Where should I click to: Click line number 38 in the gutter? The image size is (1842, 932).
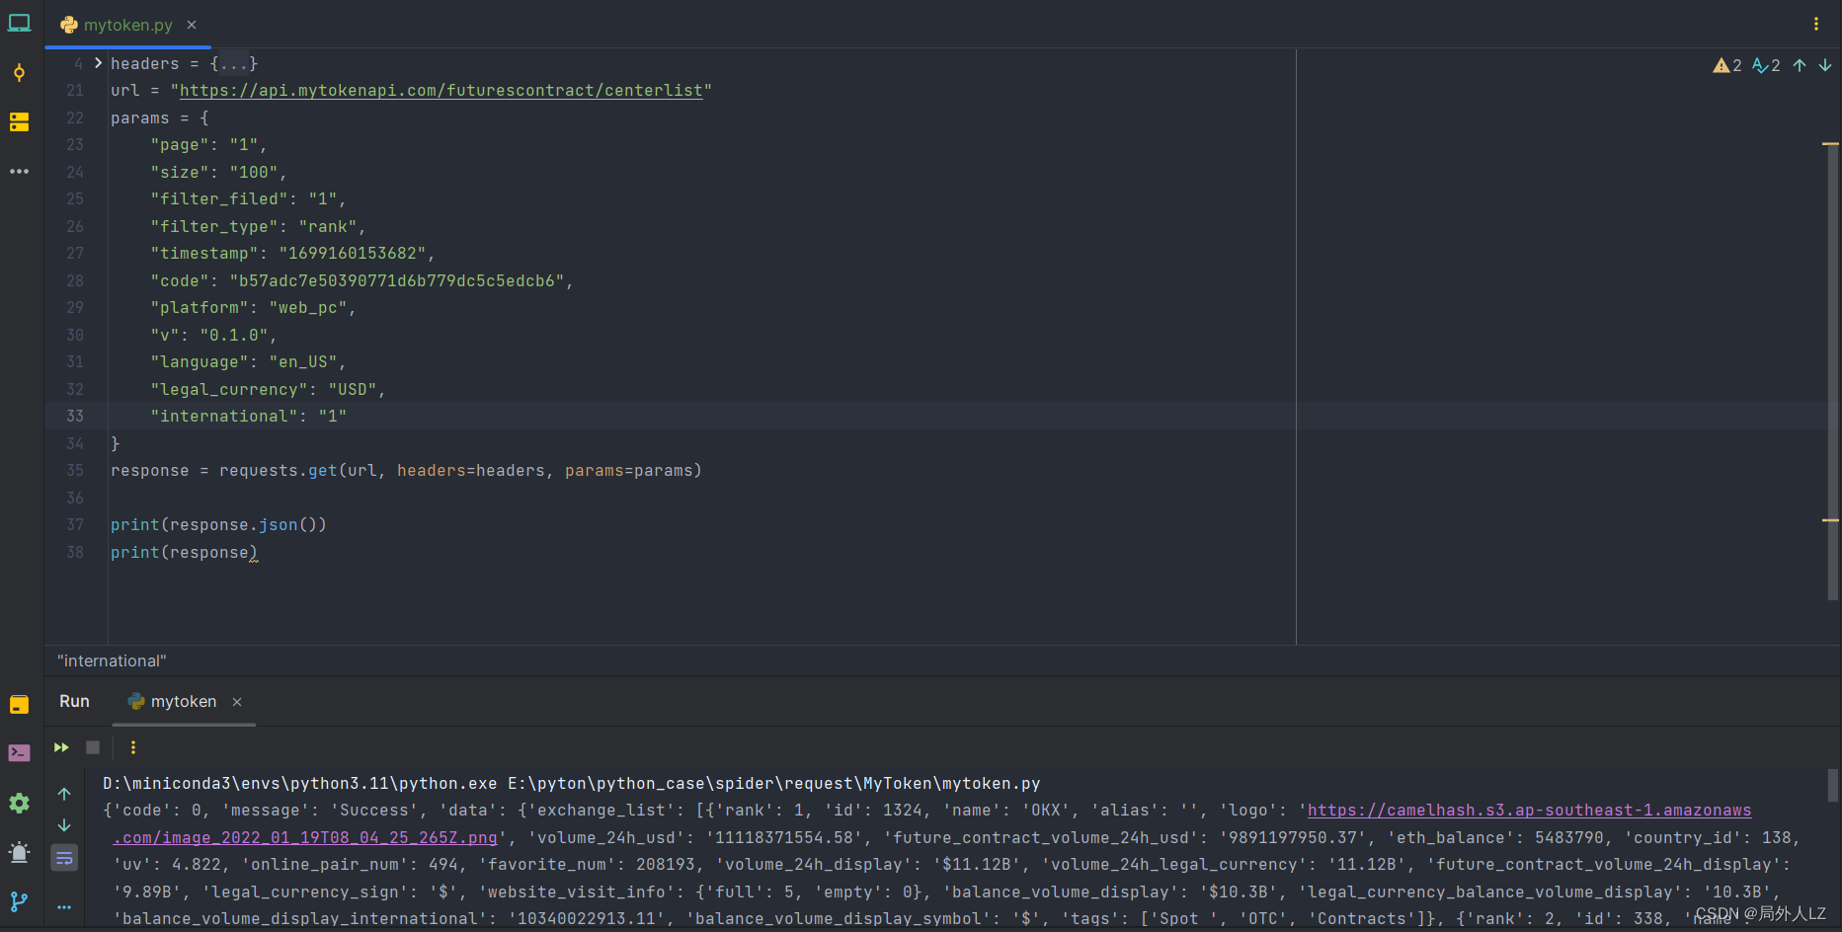click(75, 552)
